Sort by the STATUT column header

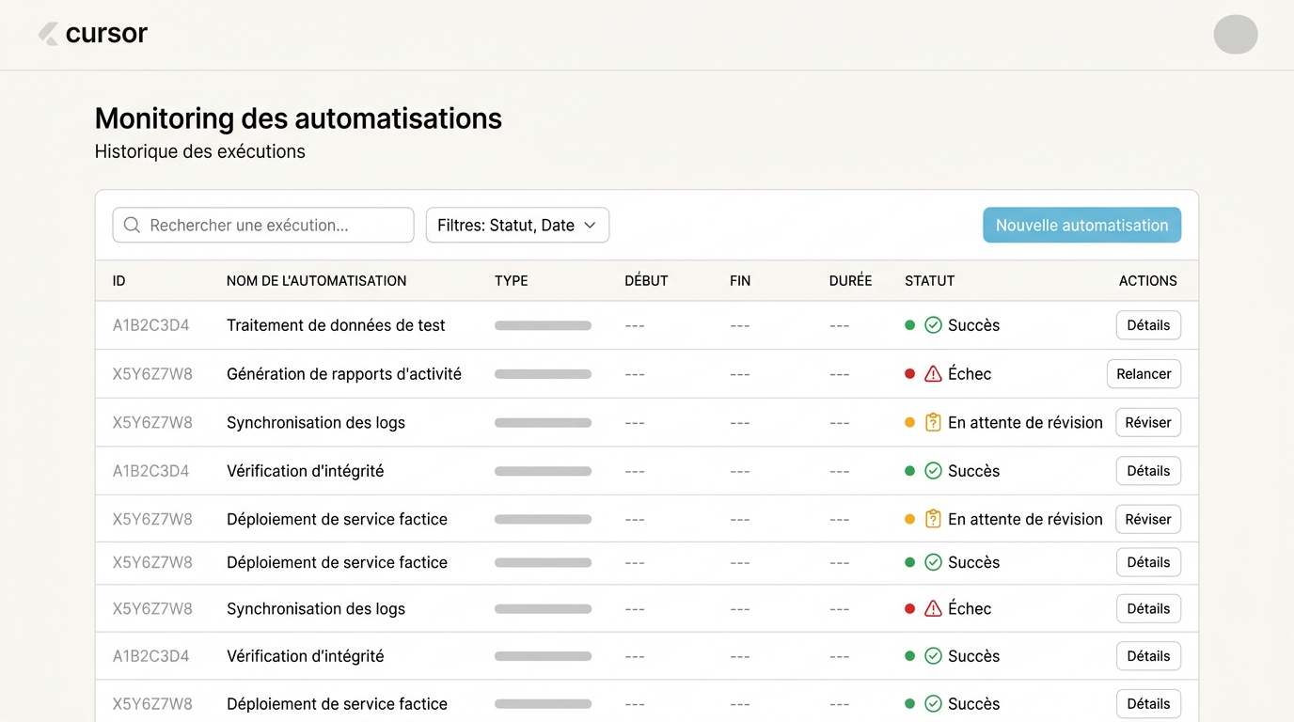point(929,281)
